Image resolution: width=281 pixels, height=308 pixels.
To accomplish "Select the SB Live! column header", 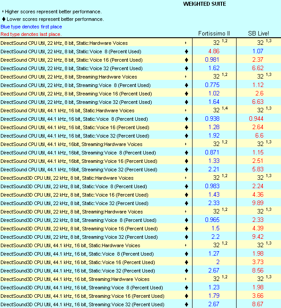I will [x=258, y=34].
